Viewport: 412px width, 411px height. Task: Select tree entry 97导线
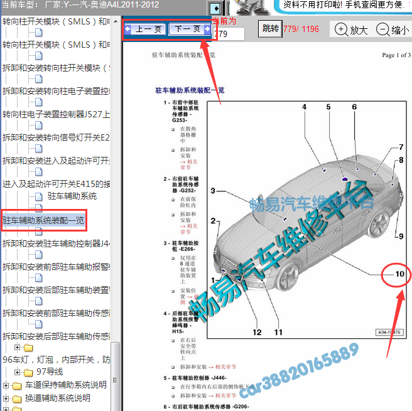point(50,371)
